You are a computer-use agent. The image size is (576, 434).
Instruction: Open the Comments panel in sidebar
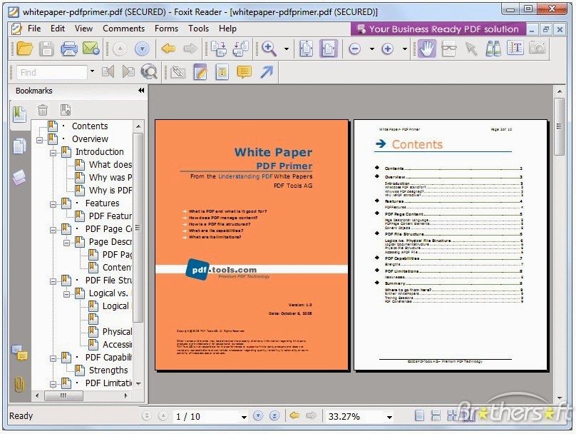19,353
